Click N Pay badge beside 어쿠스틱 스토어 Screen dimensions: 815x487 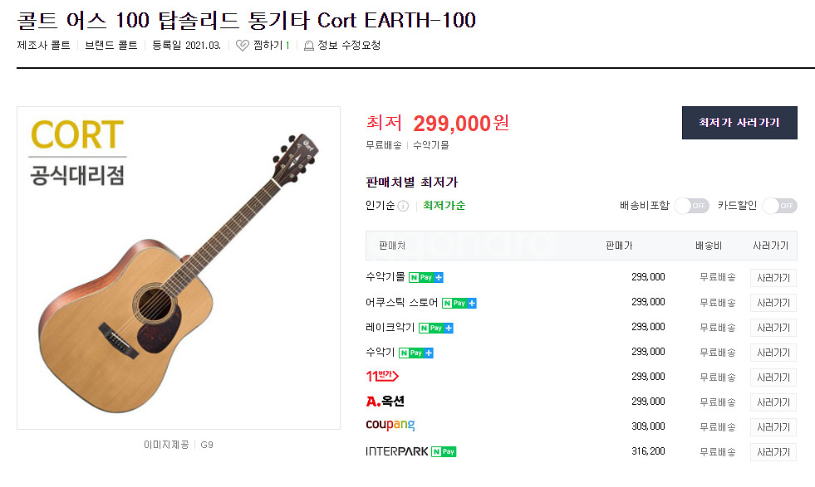pos(459,303)
